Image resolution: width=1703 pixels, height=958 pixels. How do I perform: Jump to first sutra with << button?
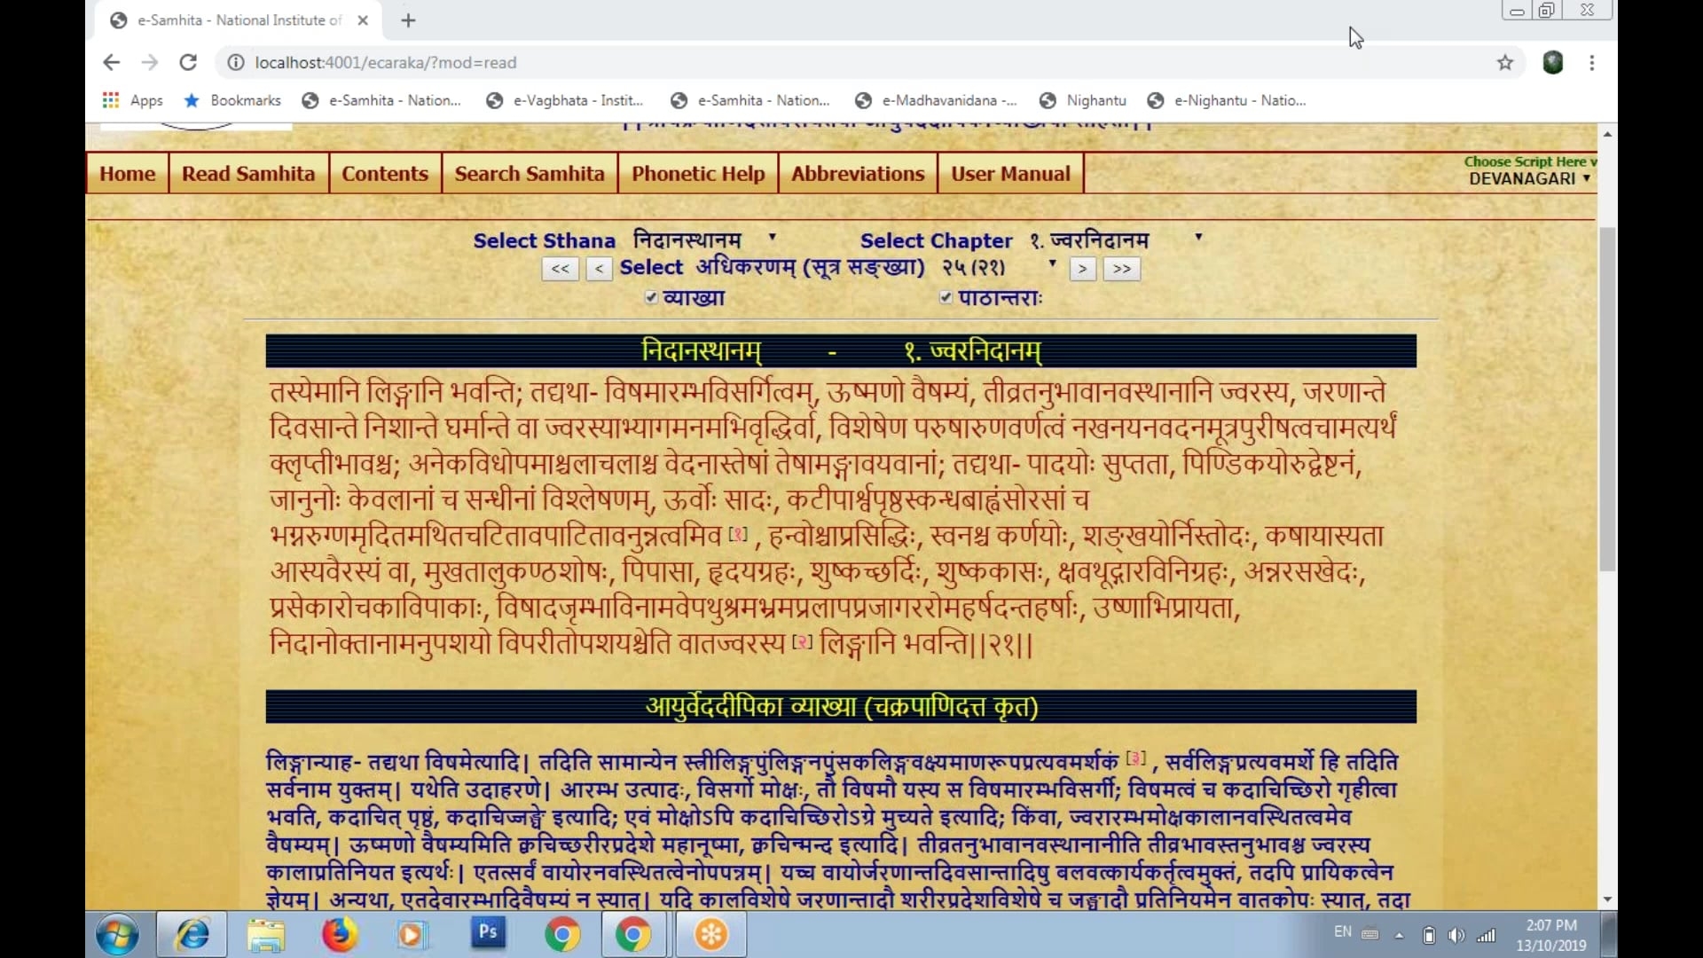(x=560, y=268)
